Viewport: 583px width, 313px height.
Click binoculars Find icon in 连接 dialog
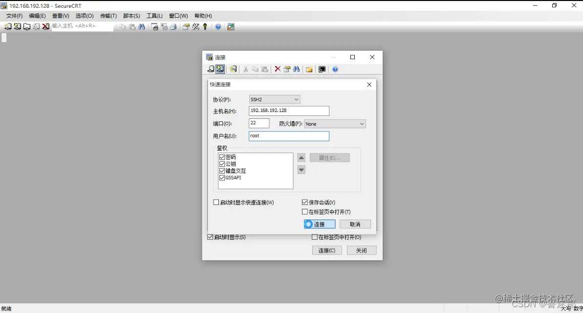pos(296,69)
